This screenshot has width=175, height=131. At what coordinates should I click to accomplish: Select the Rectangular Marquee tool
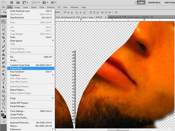click(3, 26)
